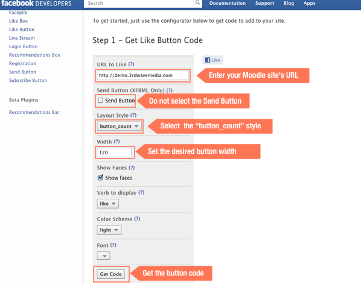Click the Beta Plugins sidebar heading
The image size is (361, 285).
pos(24,100)
